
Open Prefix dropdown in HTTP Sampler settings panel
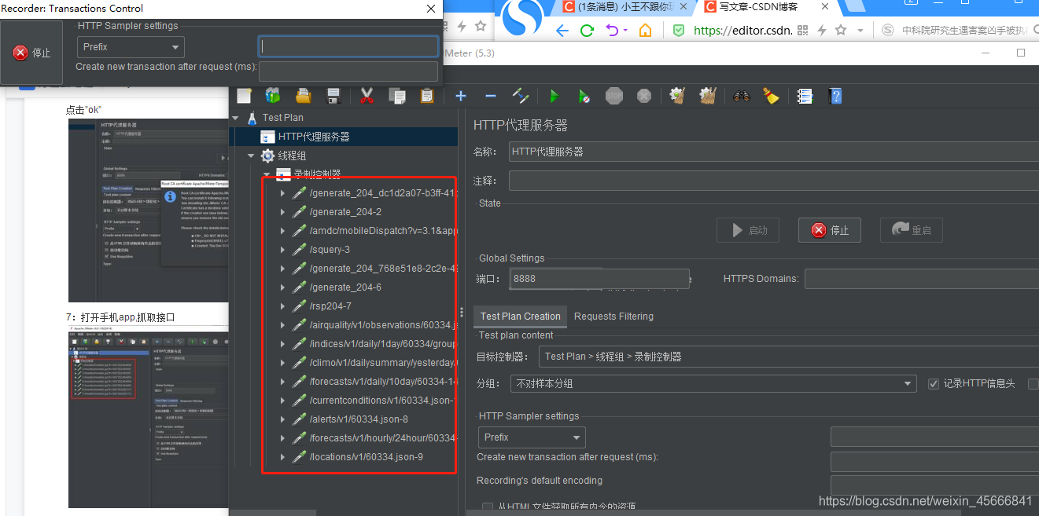[x=532, y=437]
